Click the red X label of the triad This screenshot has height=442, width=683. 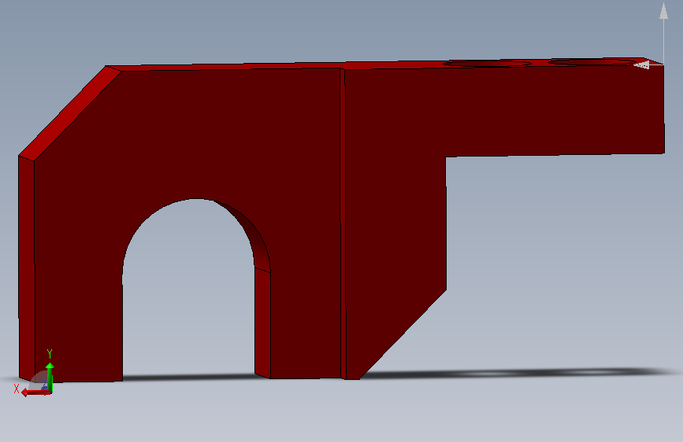point(17,389)
